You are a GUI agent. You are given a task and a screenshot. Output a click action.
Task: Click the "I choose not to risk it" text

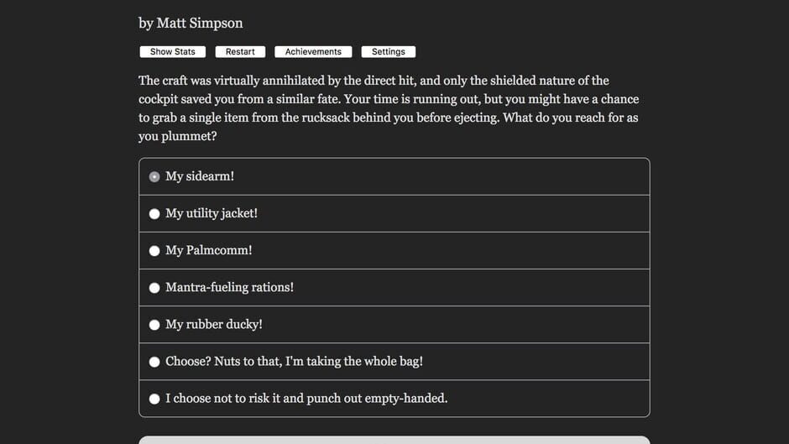[306, 398]
